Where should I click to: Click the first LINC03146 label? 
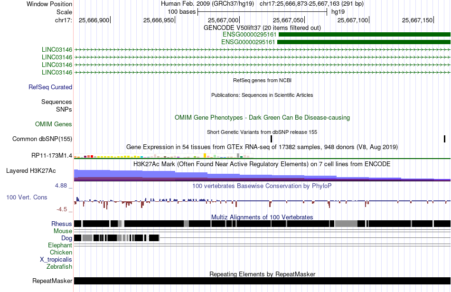tap(57, 50)
